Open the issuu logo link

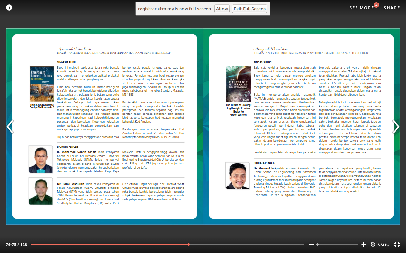tap(380, 244)
